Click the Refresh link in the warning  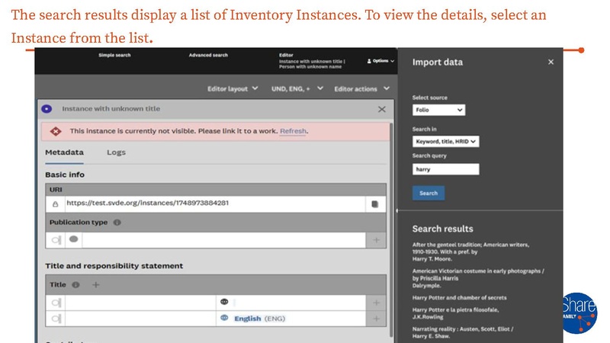pyautogui.click(x=293, y=131)
